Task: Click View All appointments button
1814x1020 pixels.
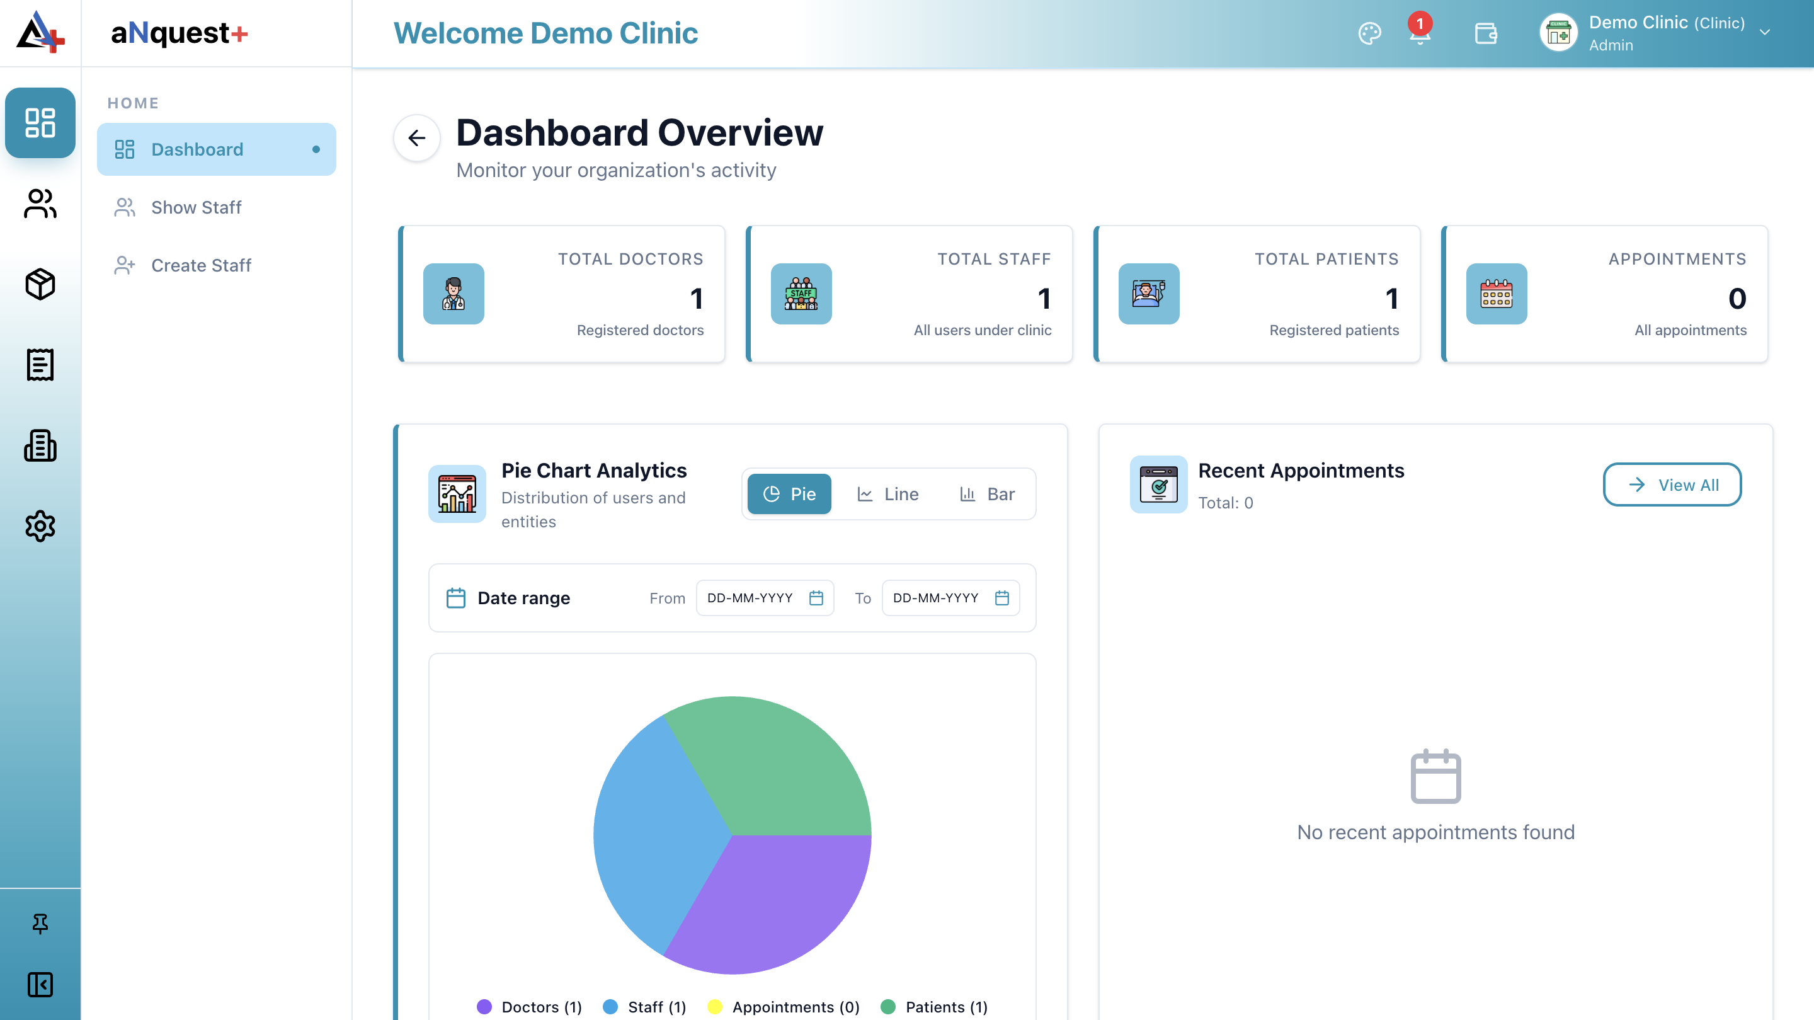Action: (x=1672, y=484)
